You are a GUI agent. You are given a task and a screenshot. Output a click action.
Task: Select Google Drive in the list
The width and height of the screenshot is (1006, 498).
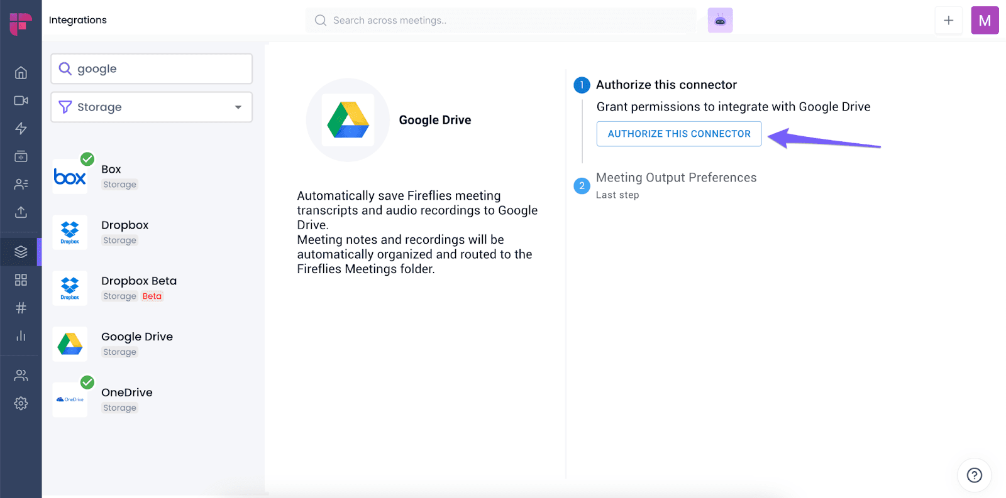click(x=152, y=344)
